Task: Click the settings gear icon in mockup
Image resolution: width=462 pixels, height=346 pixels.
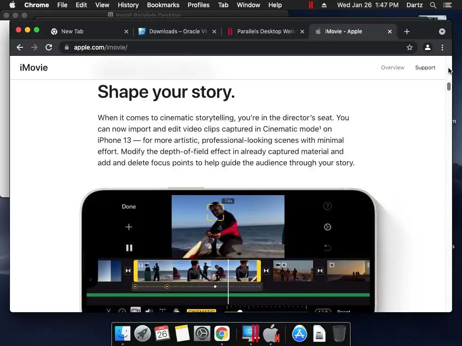Action: click(x=328, y=227)
